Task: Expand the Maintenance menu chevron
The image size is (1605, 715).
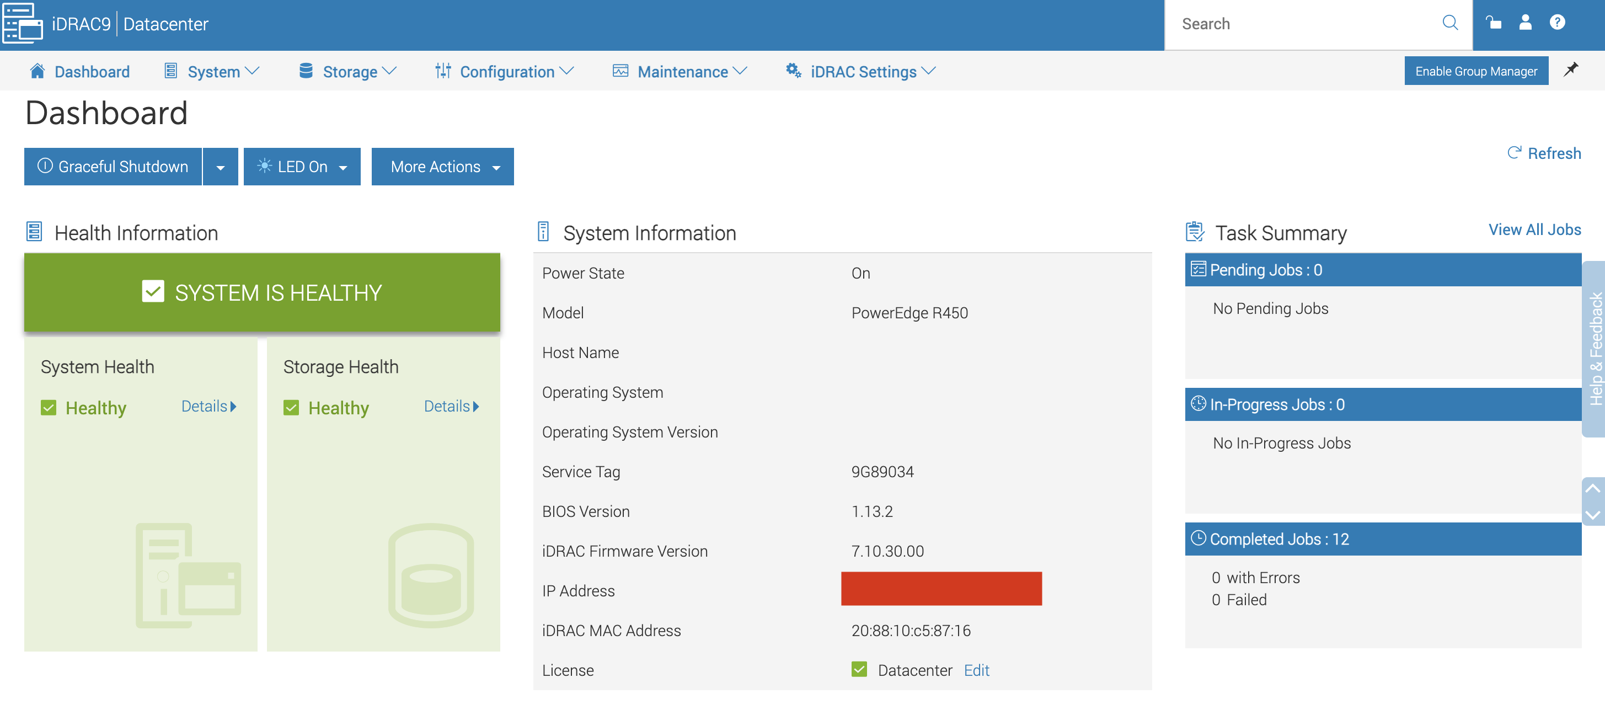Action: [739, 71]
